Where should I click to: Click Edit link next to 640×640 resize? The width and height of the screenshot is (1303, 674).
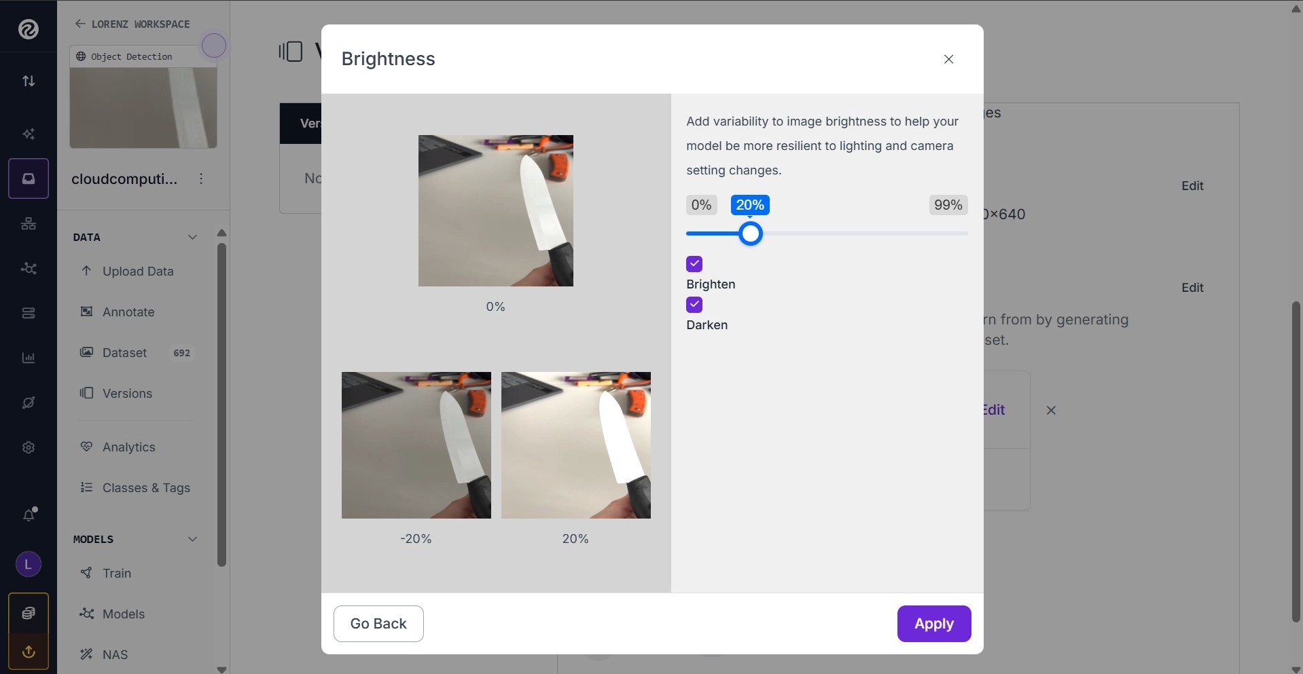click(1192, 186)
